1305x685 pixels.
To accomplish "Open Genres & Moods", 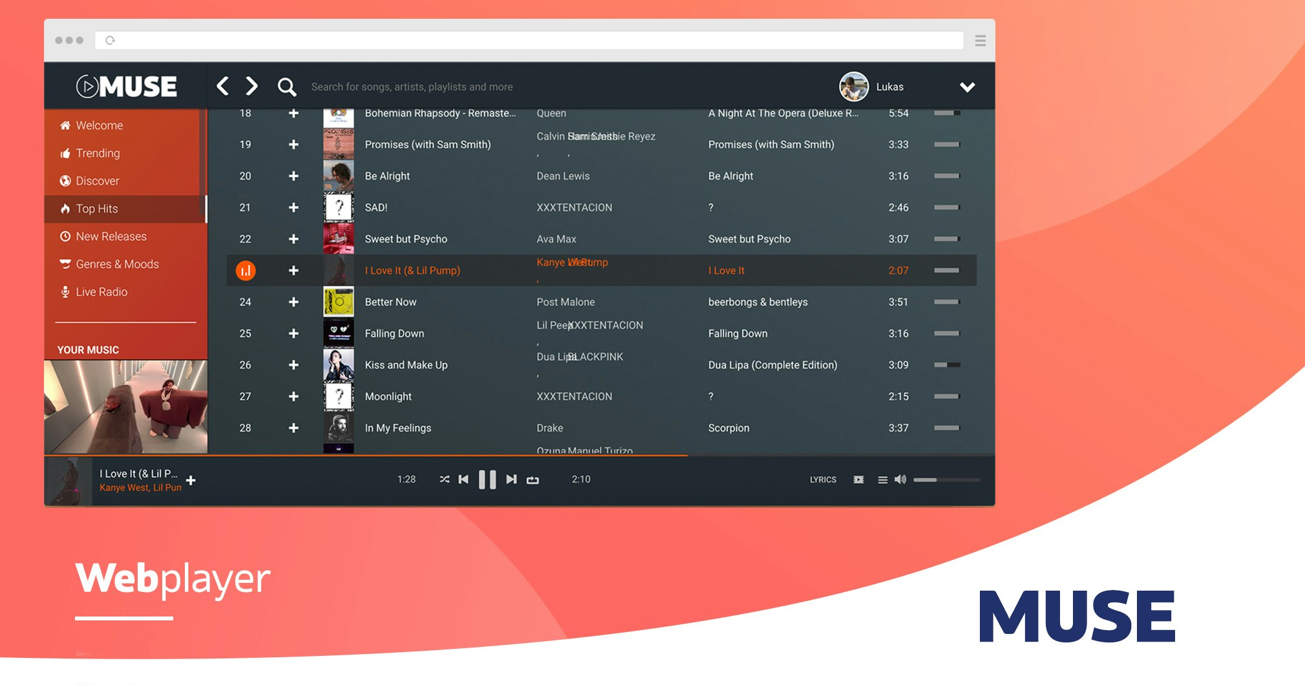I will pos(117,264).
